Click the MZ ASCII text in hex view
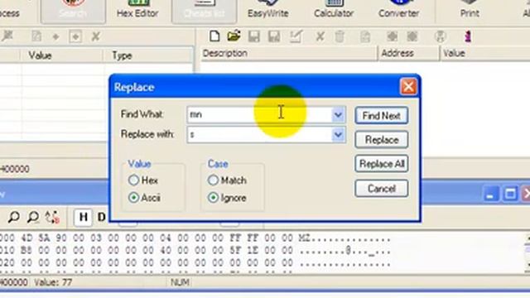The height and width of the screenshot is (298, 530). 304,238
